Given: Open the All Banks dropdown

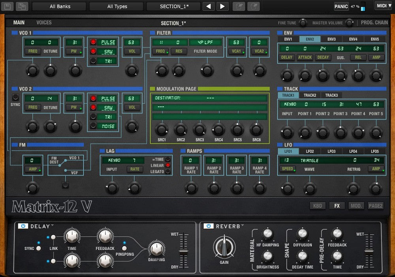Looking at the screenshot, I should pos(60,6).
